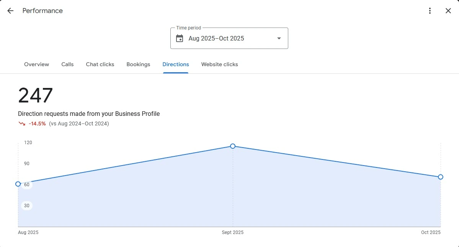459x247 pixels.
Task: Select the Chat clicks tab
Action: point(100,64)
